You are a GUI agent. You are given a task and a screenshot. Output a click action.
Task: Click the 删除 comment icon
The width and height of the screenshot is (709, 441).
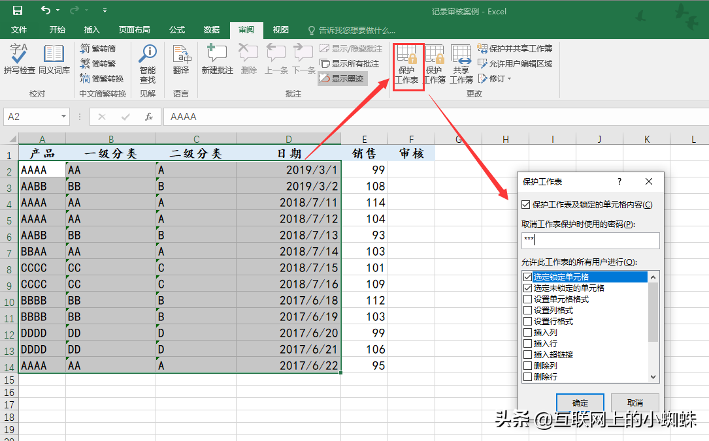(x=249, y=59)
